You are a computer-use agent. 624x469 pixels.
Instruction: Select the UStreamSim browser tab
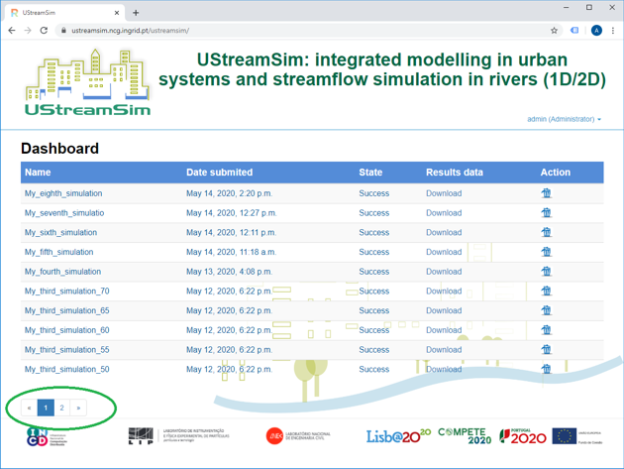point(64,13)
